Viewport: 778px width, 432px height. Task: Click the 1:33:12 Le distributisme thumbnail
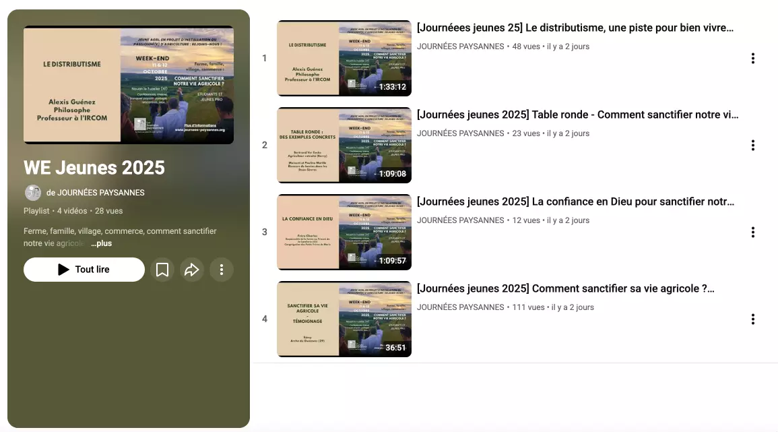click(x=344, y=59)
